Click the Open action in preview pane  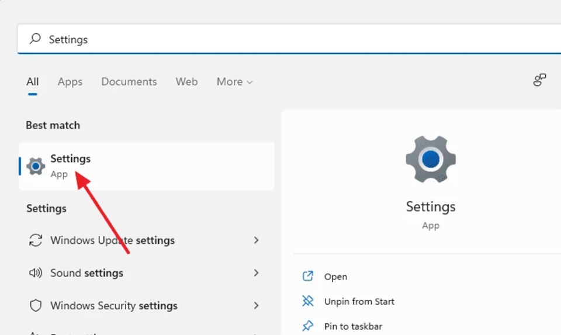[x=335, y=277]
